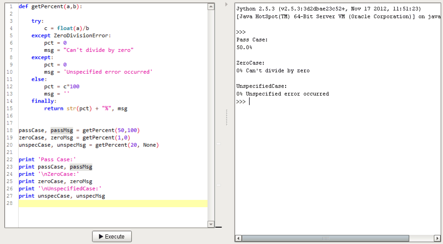Image resolution: width=443 pixels, height=244 pixels.
Task: Click the Java HotSpot line in console
Action: point(338,17)
